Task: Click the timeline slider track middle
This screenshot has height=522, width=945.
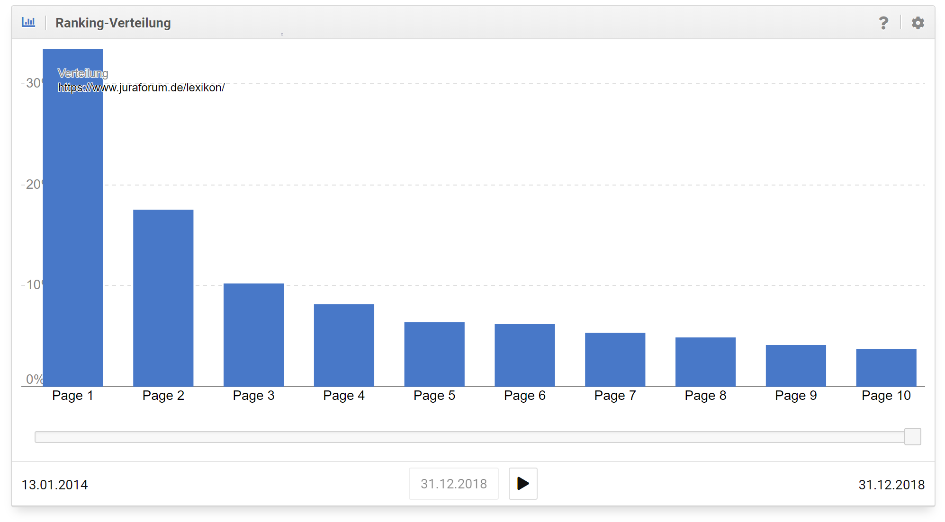Action: point(469,437)
